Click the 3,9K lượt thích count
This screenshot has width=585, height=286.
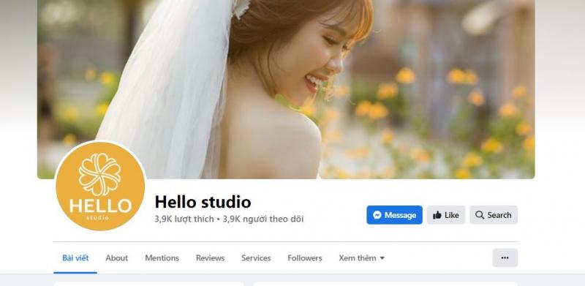tap(184, 219)
